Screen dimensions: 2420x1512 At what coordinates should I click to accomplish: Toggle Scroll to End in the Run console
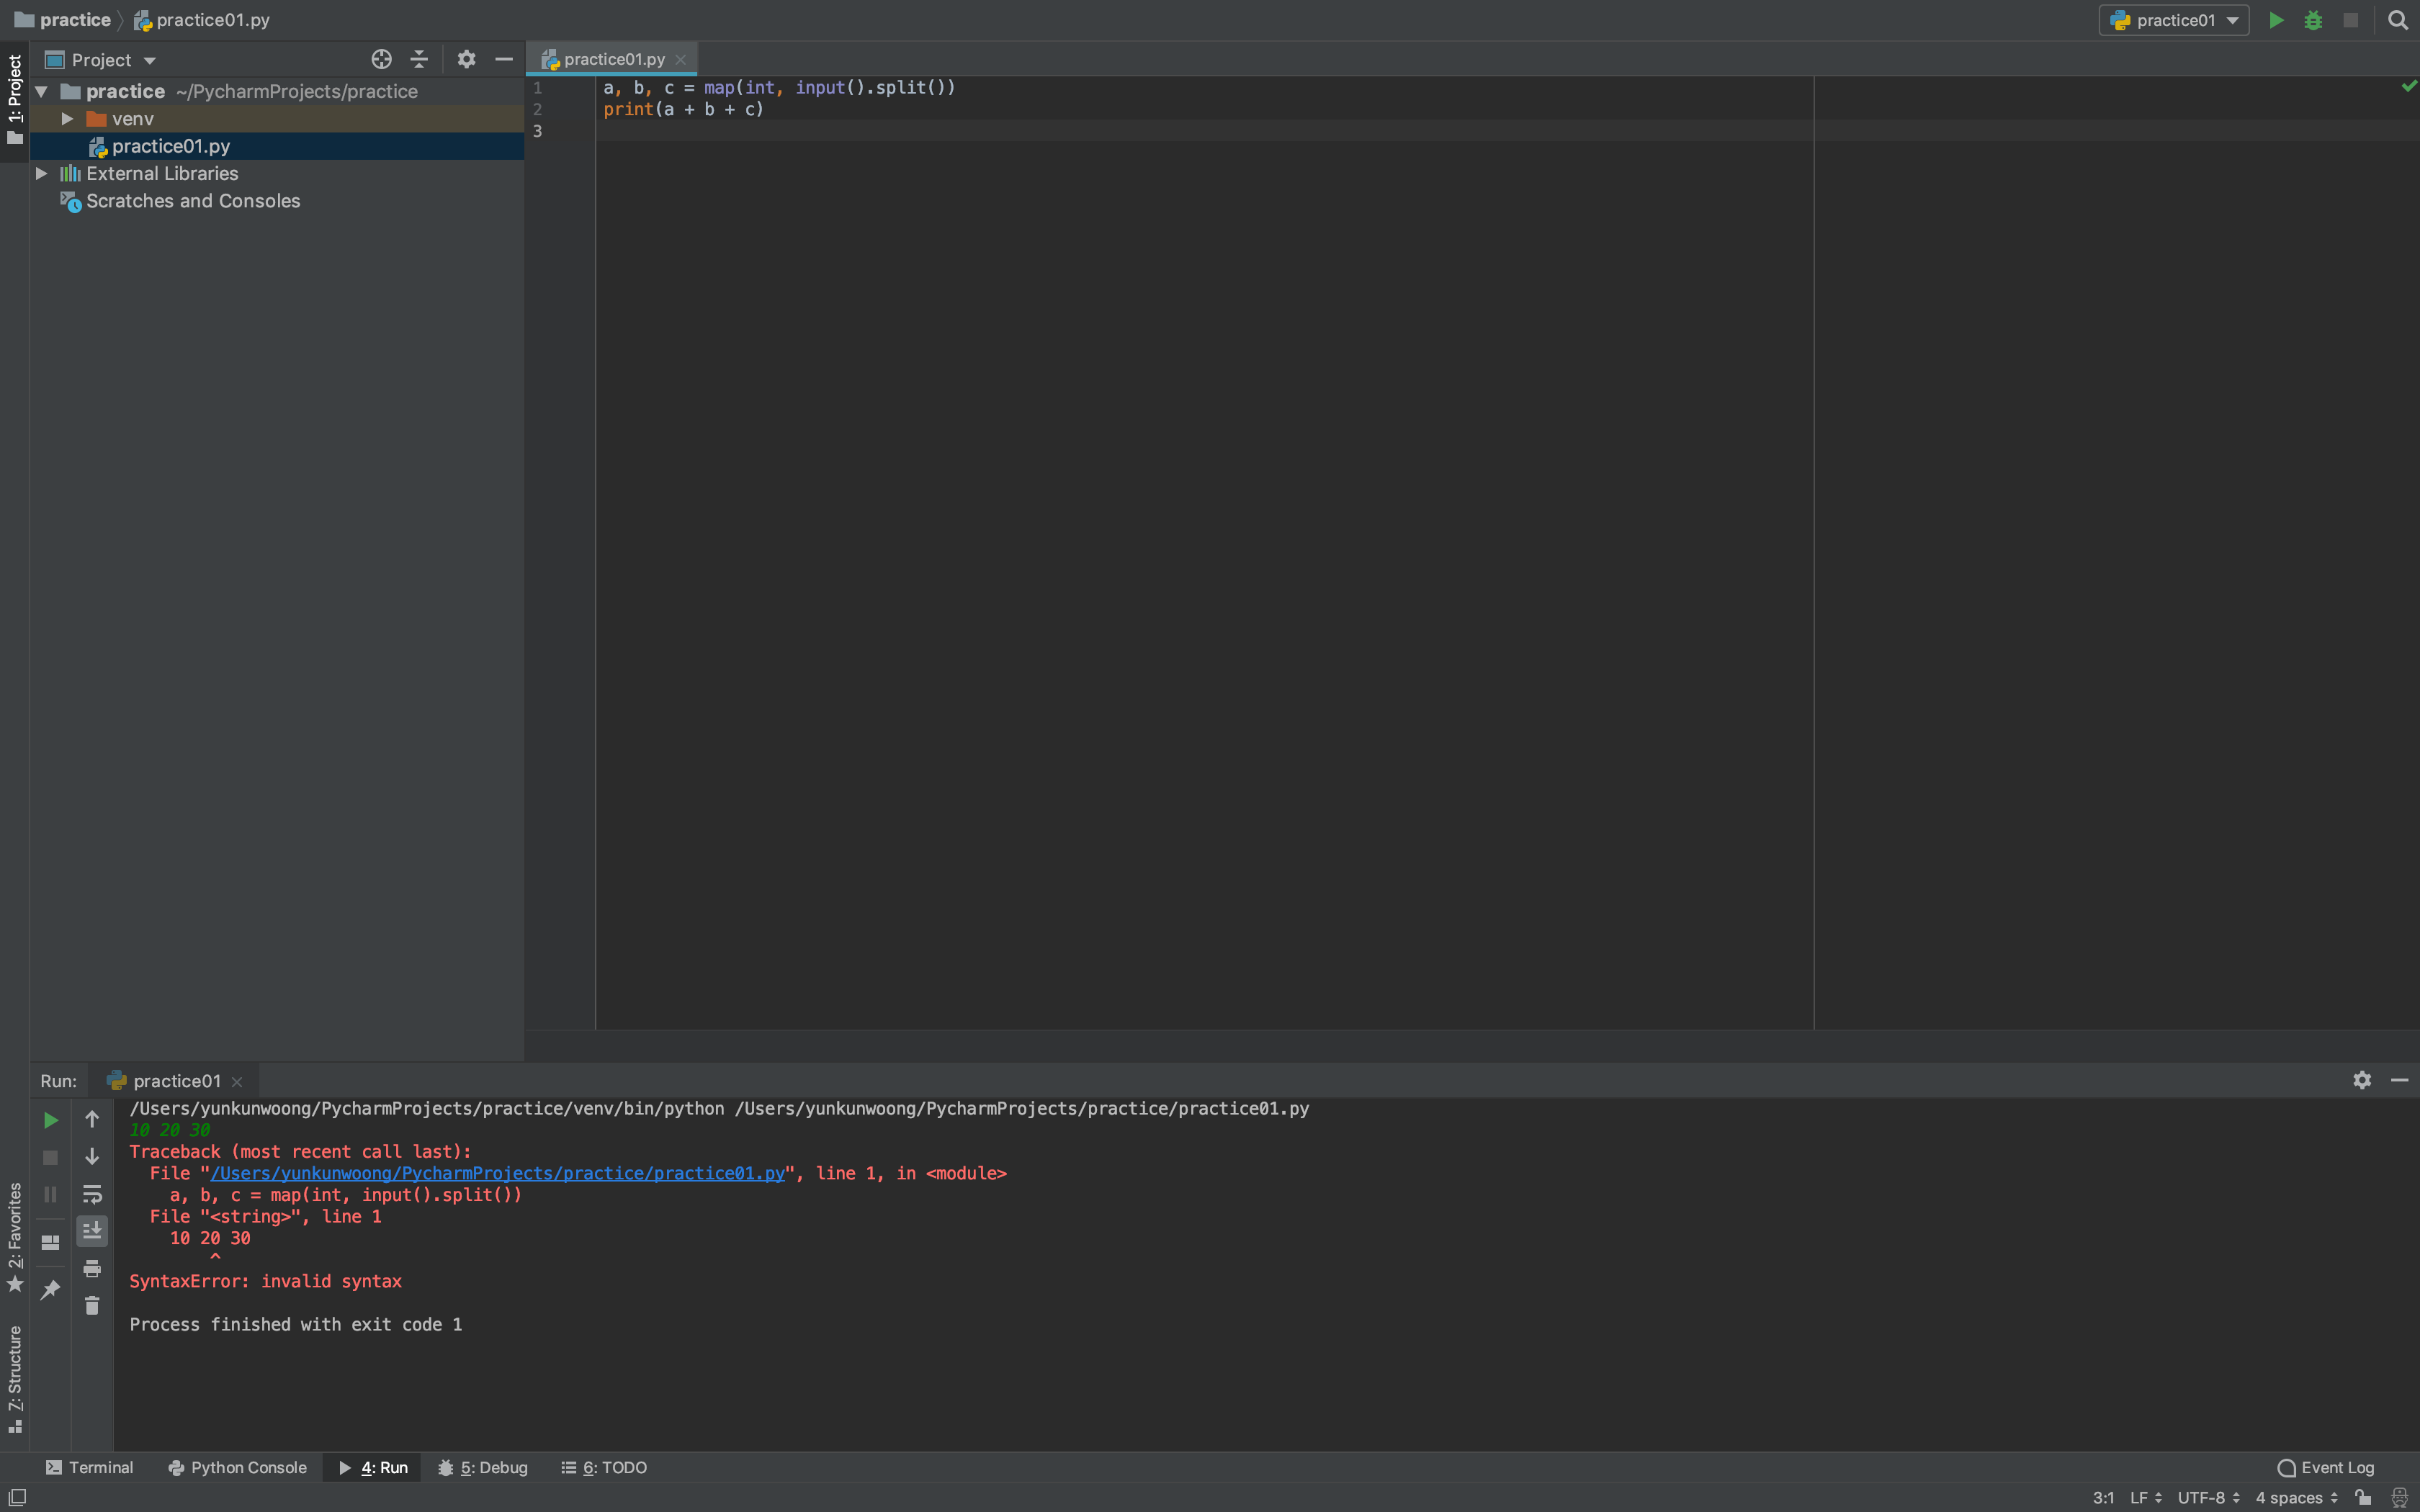92,1231
